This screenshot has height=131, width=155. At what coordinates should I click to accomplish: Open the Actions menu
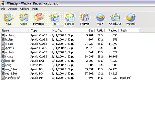[13, 9]
